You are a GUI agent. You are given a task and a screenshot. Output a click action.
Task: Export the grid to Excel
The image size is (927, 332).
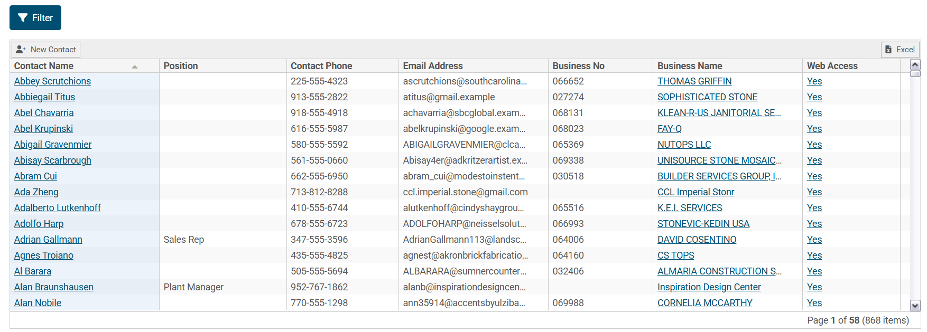pos(900,50)
